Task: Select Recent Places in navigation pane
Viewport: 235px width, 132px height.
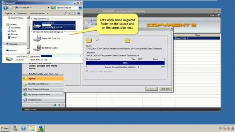Action: pos(15,18)
